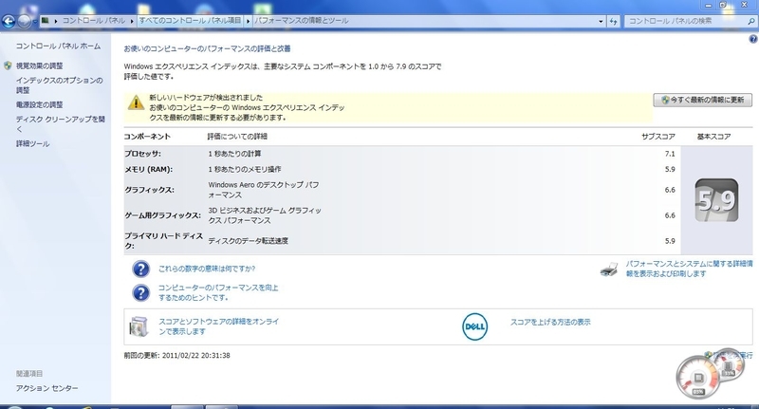The width and height of the screenshot is (759, 409).
Task: Click question icon beside これらの数字の意味は何ですか
Action: click(140, 269)
